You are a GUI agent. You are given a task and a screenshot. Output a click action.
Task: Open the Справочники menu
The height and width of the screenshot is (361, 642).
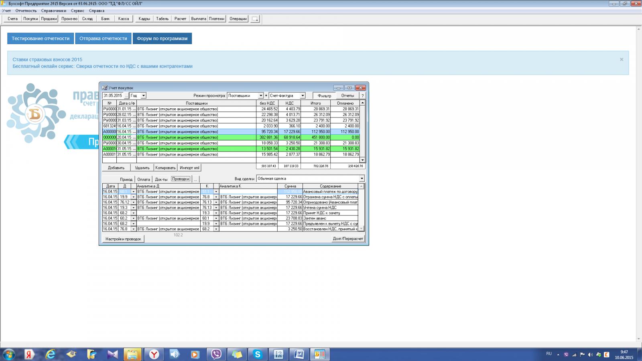coord(53,11)
